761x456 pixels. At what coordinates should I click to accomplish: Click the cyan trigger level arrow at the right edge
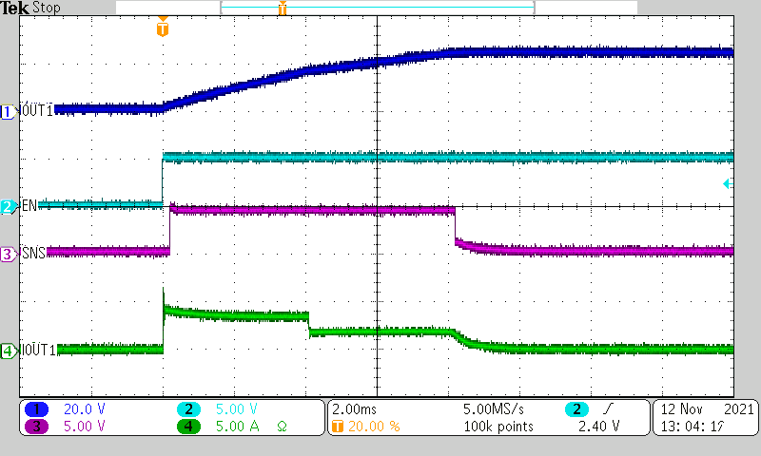pos(727,183)
